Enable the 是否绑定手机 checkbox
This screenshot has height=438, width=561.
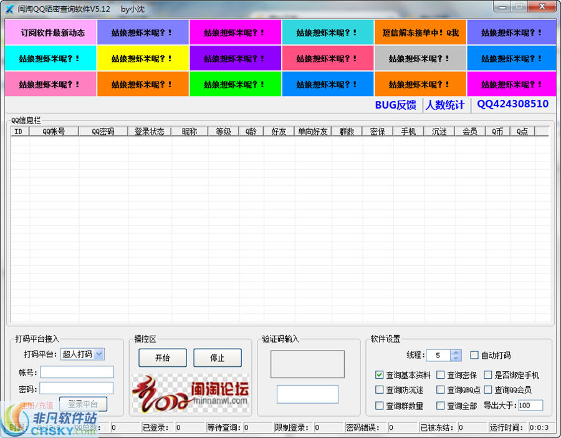pyautogui.click(x=487, y=374)
